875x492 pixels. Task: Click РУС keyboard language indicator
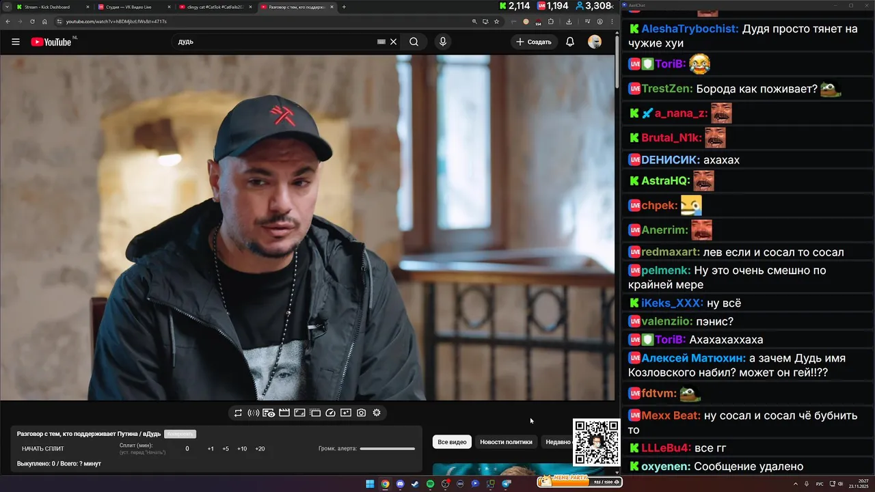point(820,484)
